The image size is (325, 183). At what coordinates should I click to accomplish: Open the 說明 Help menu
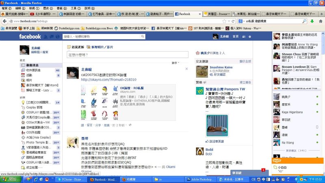point(89,8)
